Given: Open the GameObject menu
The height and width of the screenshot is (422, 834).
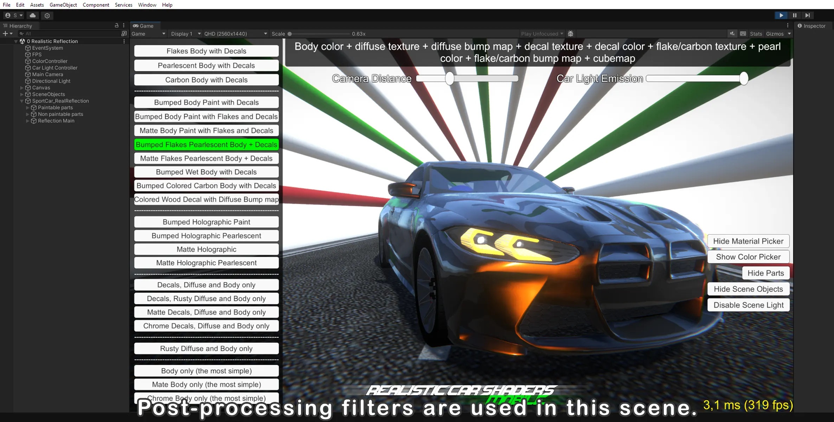Looking at the screenshot, I should [x=63, y=5].
